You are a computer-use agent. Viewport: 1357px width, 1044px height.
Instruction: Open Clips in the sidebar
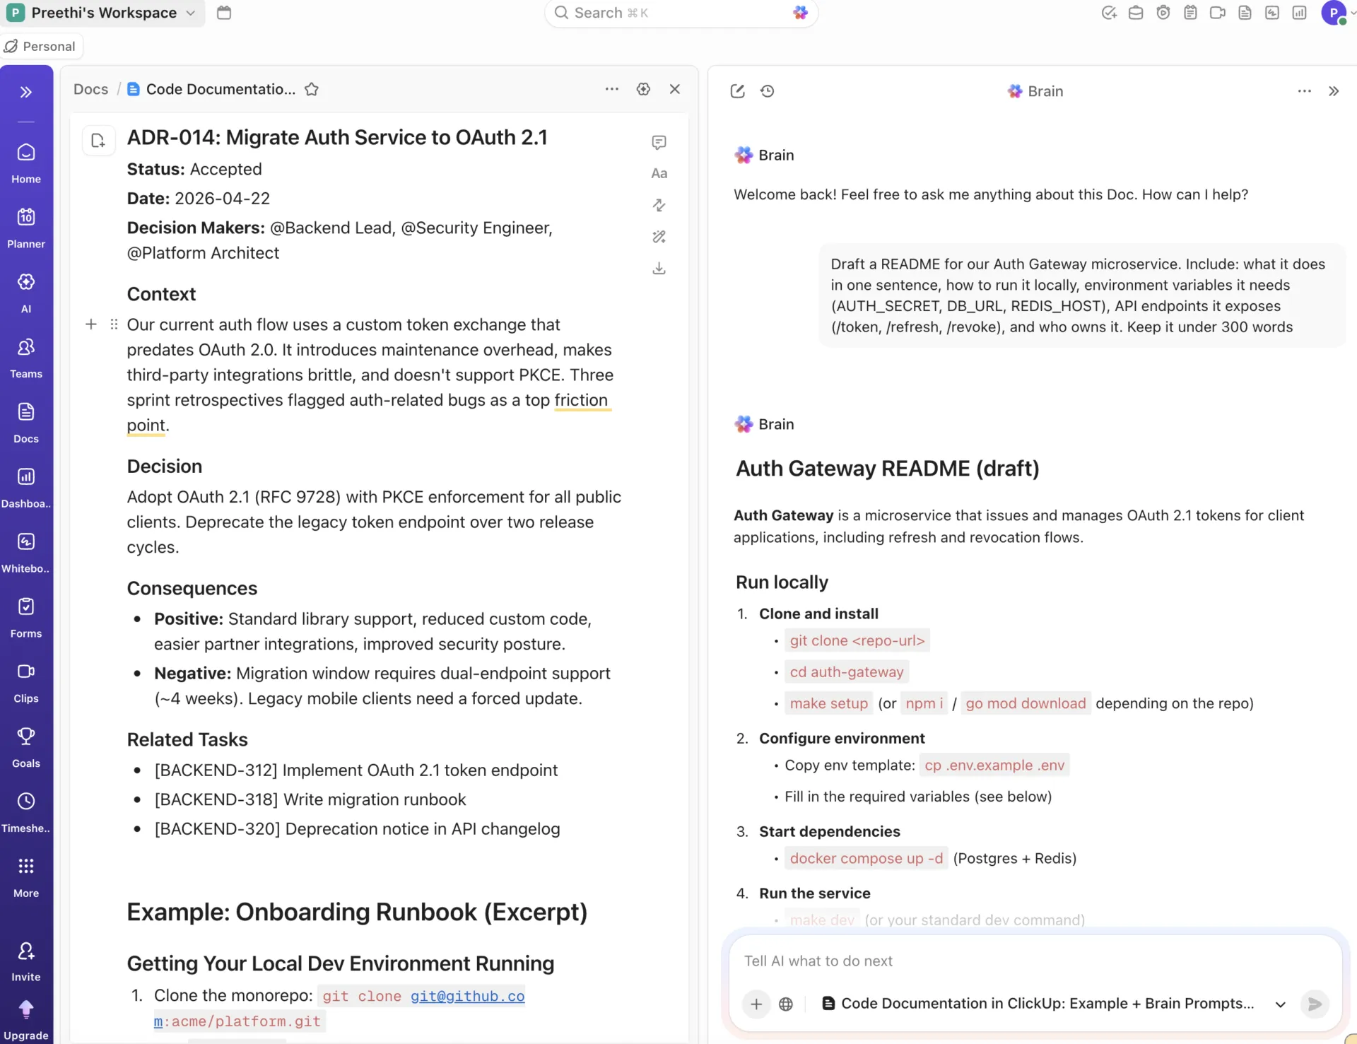point(26,684)
